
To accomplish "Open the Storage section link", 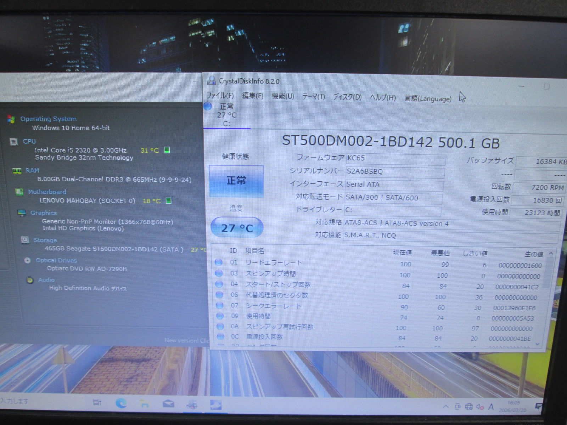I will (45, 240).
